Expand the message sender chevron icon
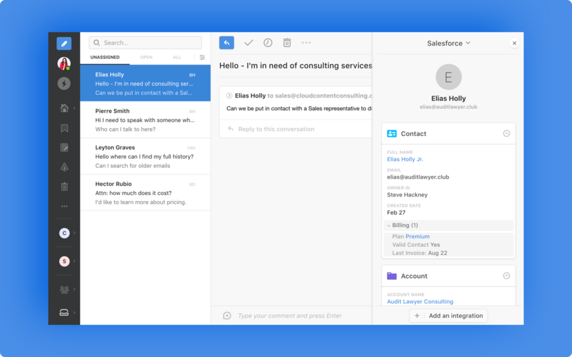 click(229, 96)
